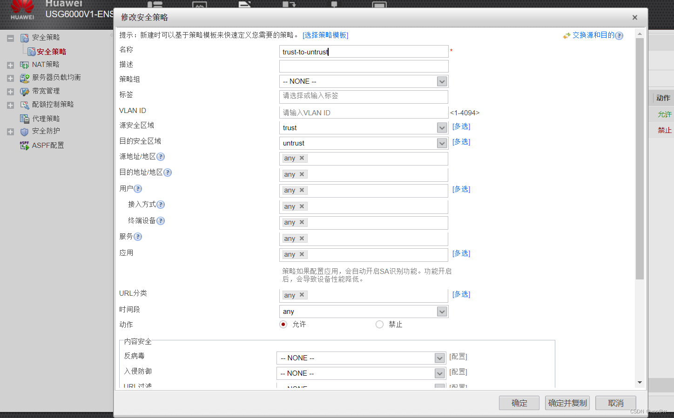Click the Huawei logo in the header
Screen dimensions: 674x418
22,9
